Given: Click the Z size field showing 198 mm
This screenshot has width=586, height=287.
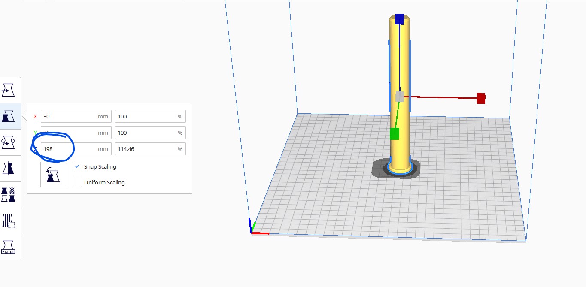Looking at the screenshot, I should pyautogui.click(x=76, y=149).
